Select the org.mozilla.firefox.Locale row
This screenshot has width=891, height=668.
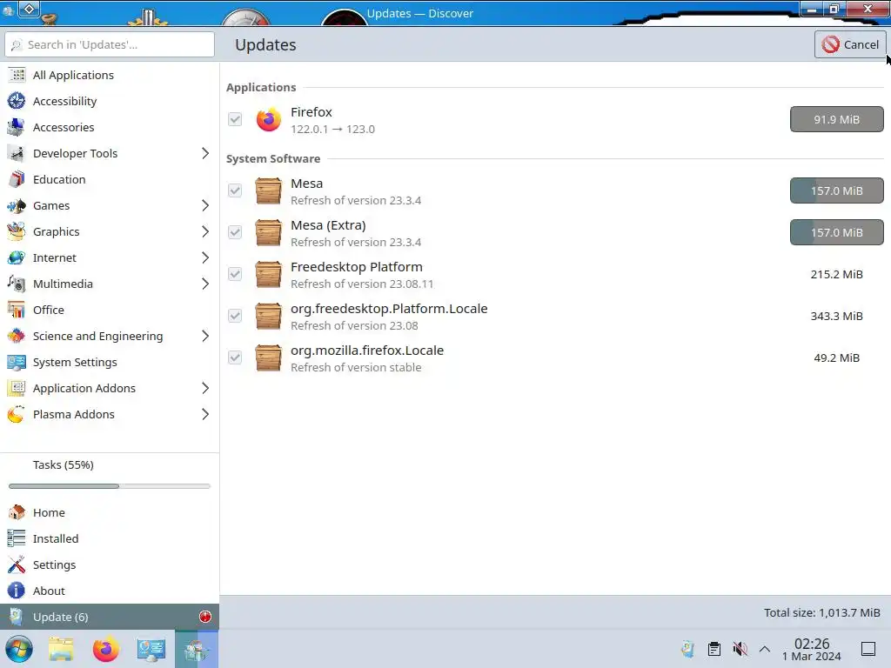click(x=555, y=357)
